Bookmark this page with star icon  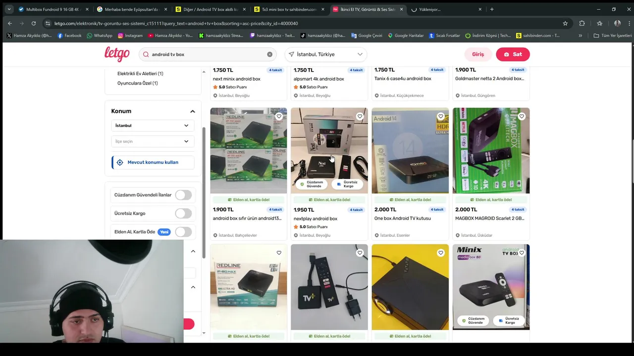565,23
